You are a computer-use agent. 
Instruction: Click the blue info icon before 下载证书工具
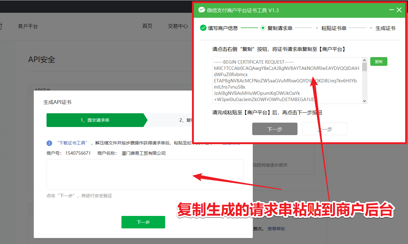pyautogui.click(x=49, y=143)
